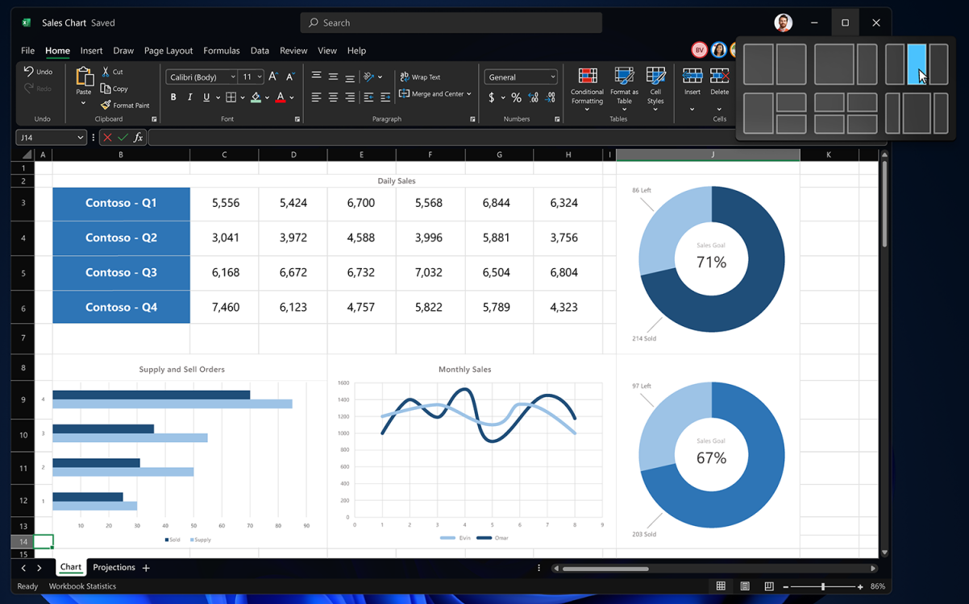Click the Search box in the title bar

451,23
